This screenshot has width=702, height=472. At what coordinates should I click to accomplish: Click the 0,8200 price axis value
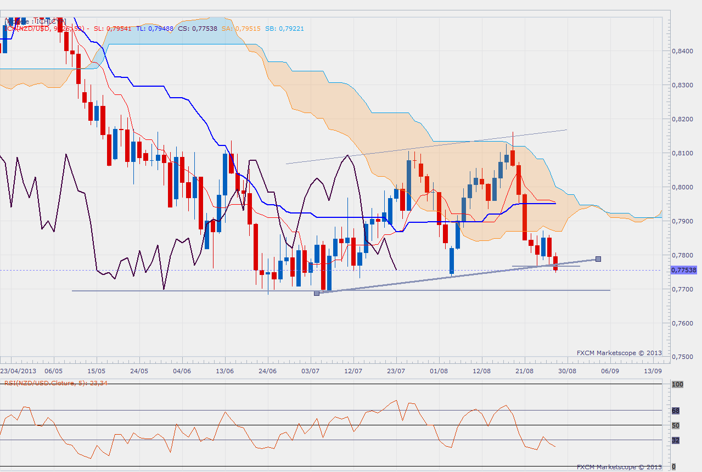tap(682, 119)
